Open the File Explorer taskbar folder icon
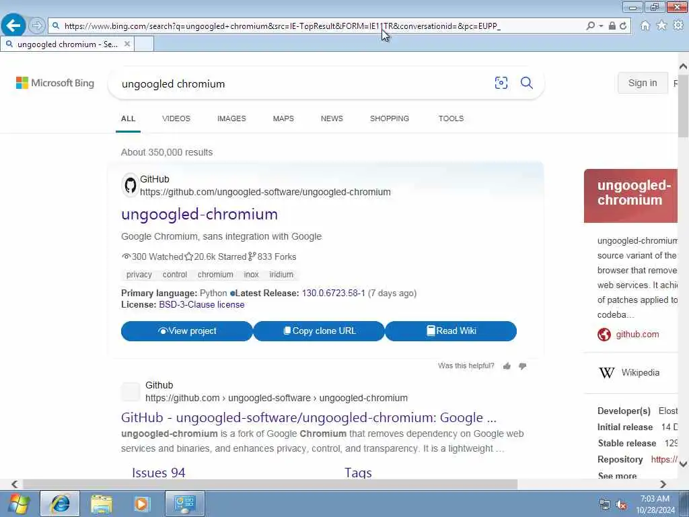 click(x=102, y=504)
